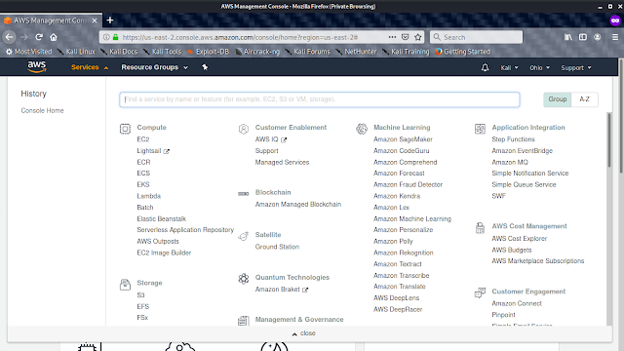This screenshot has height=351, width=624.
Task: Click the Quantum Technologies atom icon
Action: point(243,279)
